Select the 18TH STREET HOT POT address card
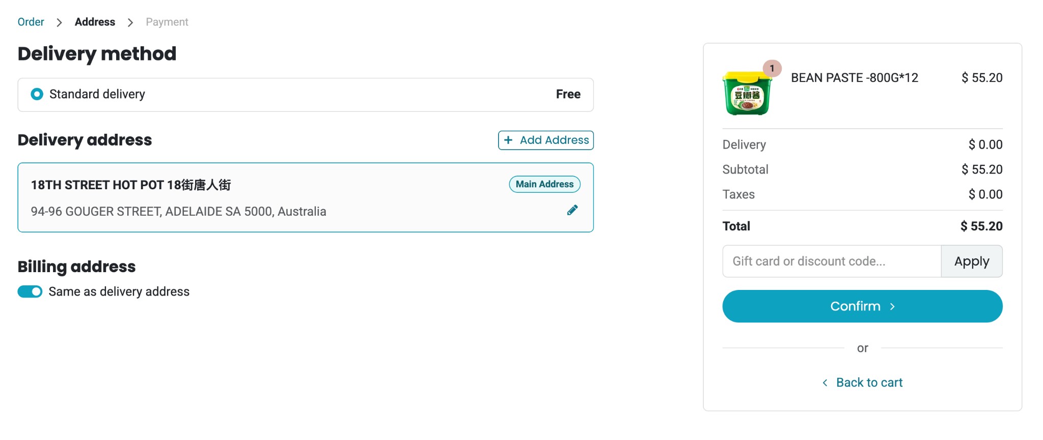This screenshot has height=440, width=1043. pos(306,197)
